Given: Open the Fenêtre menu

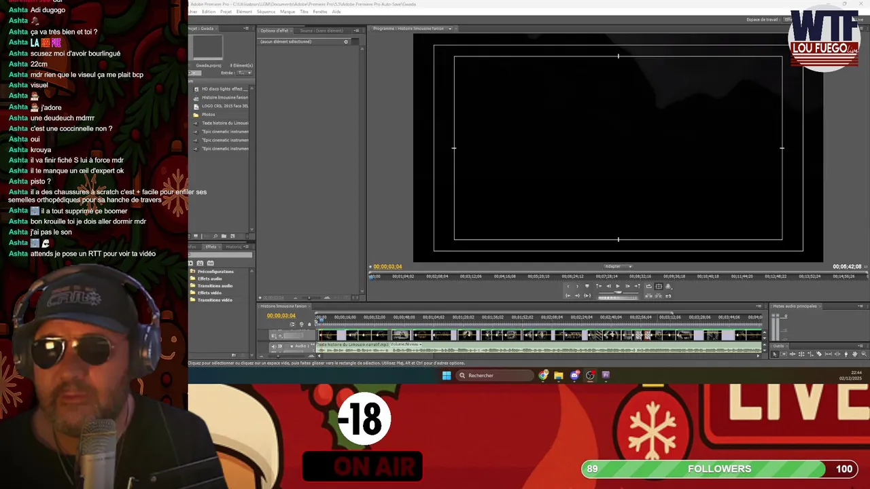Looking at the screenshot, I should pos(320,12).
